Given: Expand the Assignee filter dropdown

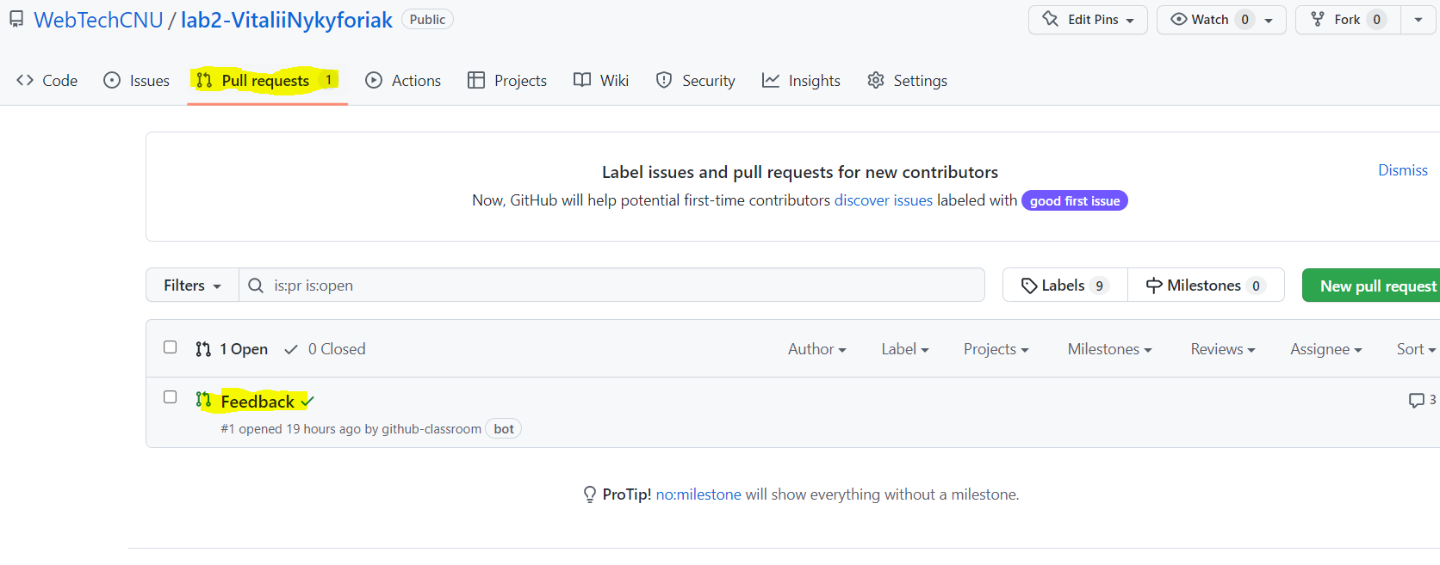Looking at the screenshot, I should (x=1326, y=349).
